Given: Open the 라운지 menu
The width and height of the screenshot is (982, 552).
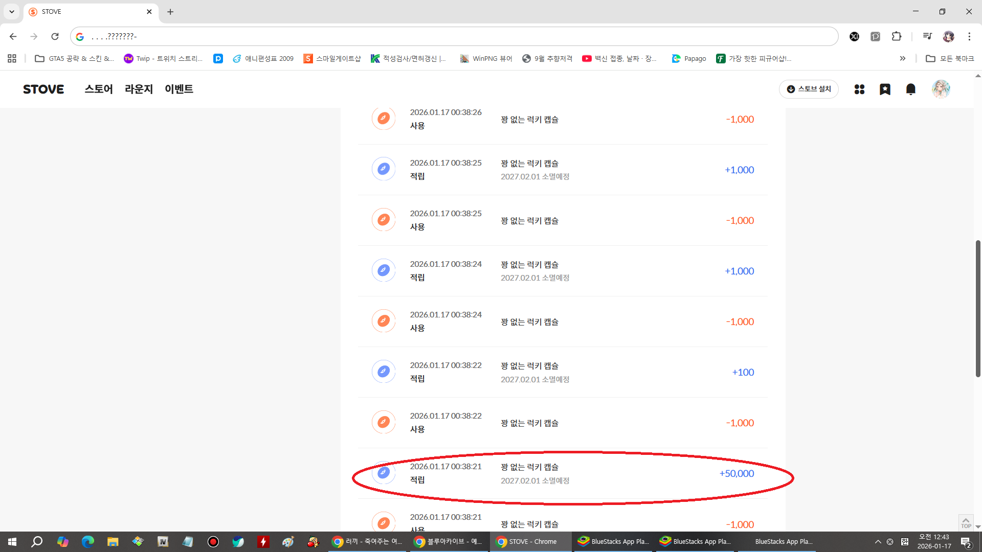Looking at the screenshot, I should pos(139,89).
